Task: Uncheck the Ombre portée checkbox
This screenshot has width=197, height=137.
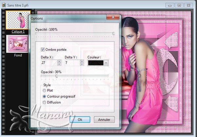Action: (x=43, y=49)
